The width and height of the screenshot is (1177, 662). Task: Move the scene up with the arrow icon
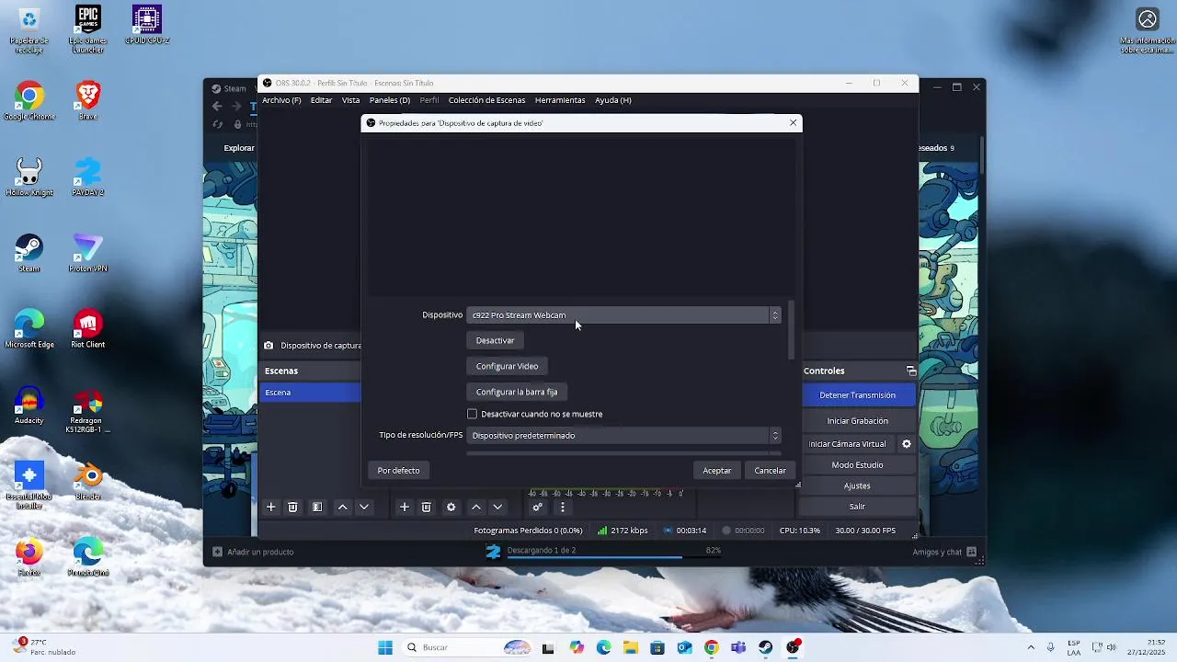(342, 507)
